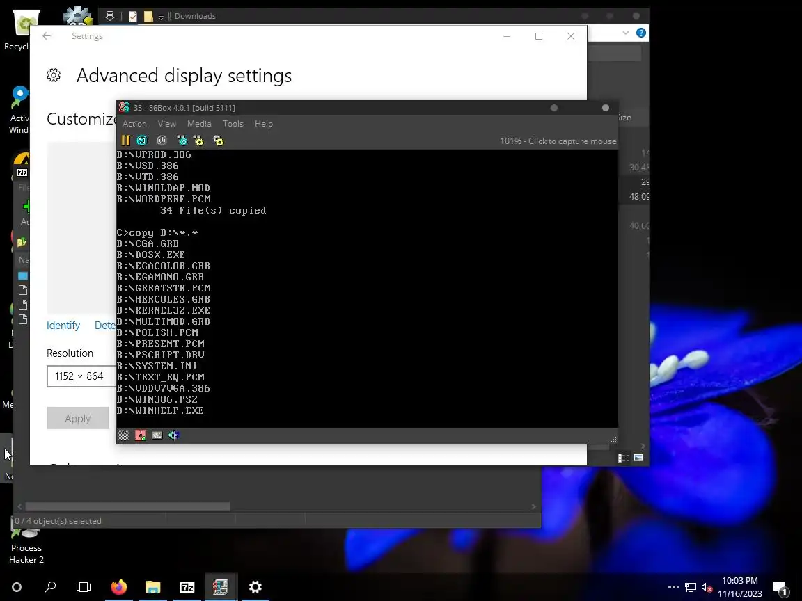This screenshot has width=802, height=601.
Task: Click the network icon in system tray
Action: click(x=691, y=588)
